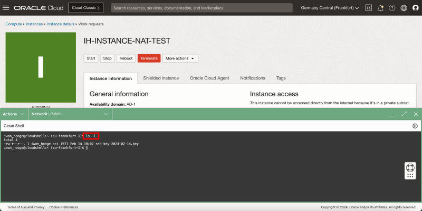This screenshot has height=211, width=422.
Task: Click the Cloud Shell title label
Action: pyautogui.click(x=14, y=126)
